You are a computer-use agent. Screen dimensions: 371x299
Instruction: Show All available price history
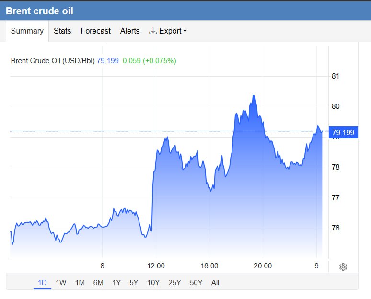point(215,282)
